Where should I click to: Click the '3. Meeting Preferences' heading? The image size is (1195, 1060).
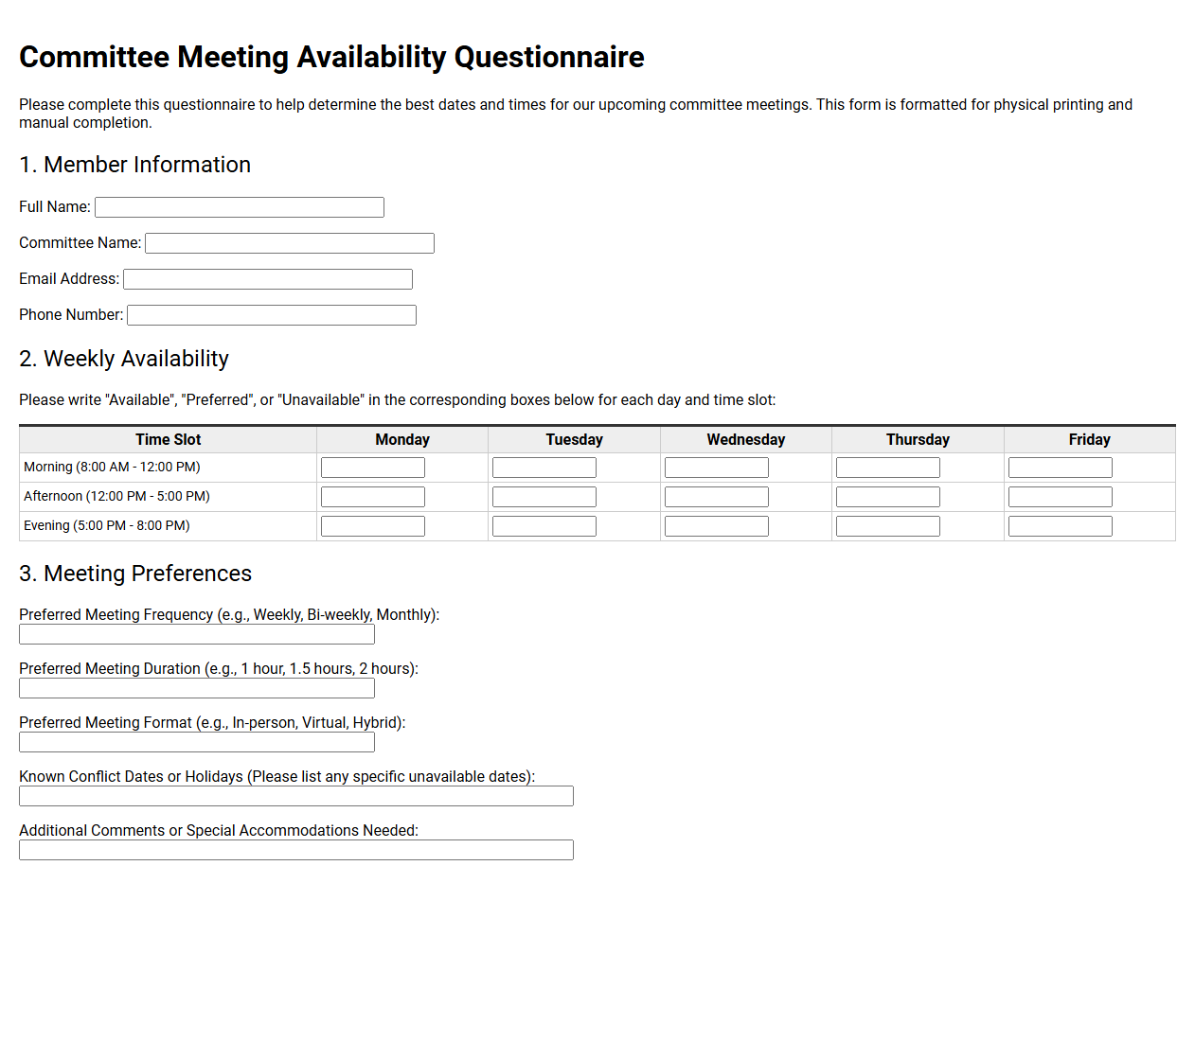(x=135, y=574)
